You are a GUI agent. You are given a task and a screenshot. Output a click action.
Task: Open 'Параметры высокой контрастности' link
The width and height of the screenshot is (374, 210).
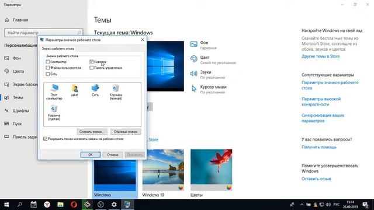[321, 101]
